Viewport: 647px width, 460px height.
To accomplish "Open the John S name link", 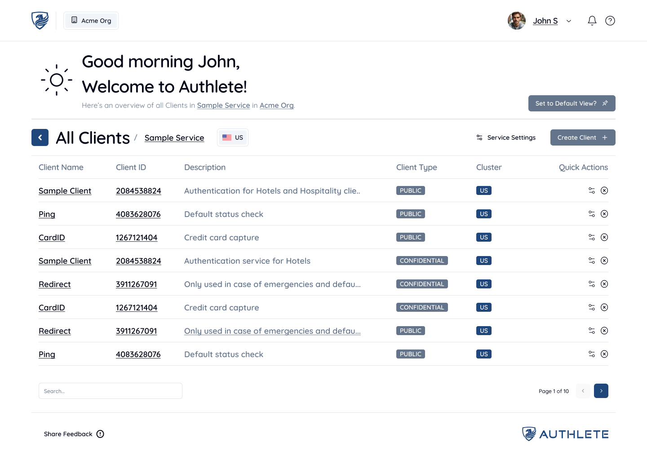I will (x=545, y=21).
